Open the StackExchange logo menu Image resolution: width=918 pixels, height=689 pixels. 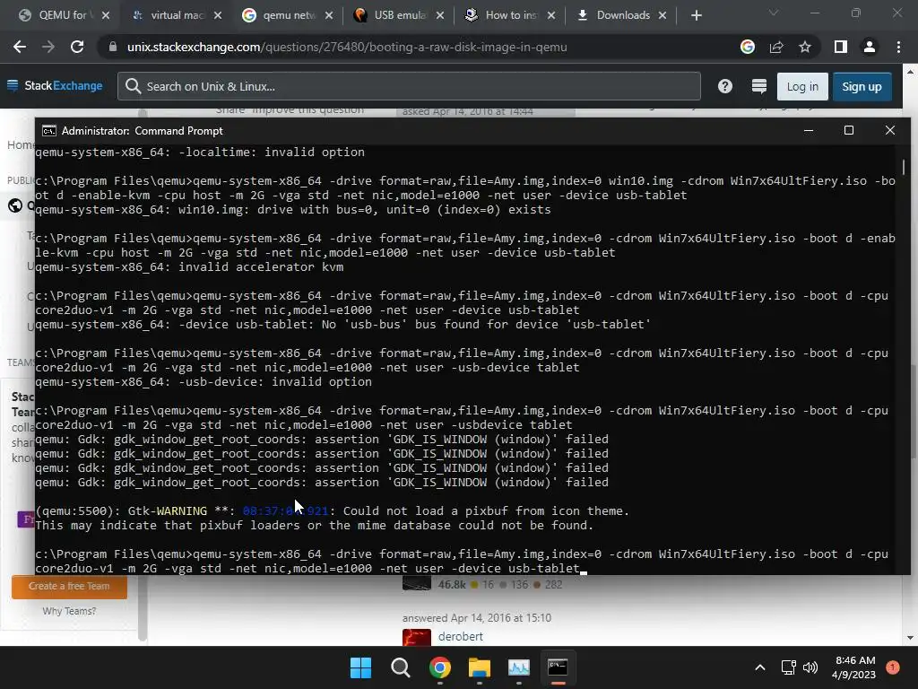pyautogui.click(x=55, y=86)
